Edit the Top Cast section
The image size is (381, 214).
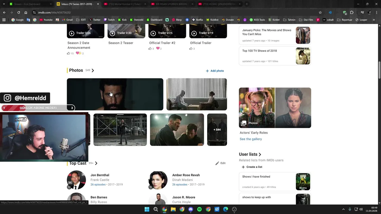(221, 163)
